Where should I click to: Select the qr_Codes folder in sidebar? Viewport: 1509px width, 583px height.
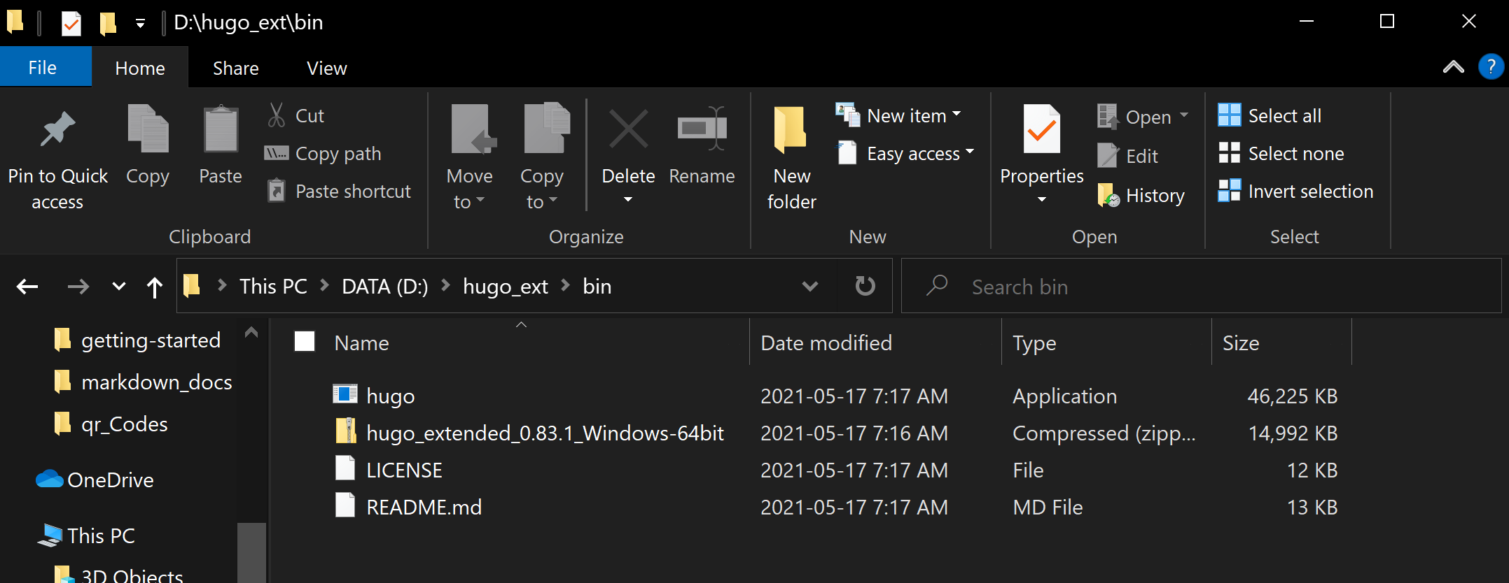coord(111,424)
